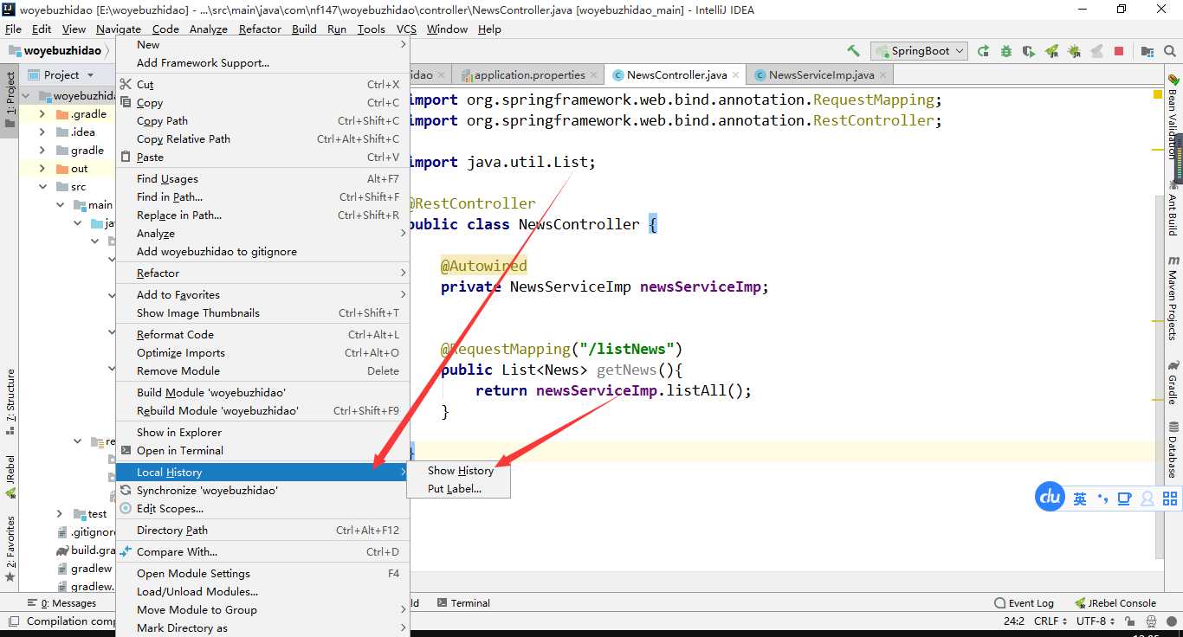
Task: Click the lock read-only icon in status bar
Action: [x=1129, y=621]
